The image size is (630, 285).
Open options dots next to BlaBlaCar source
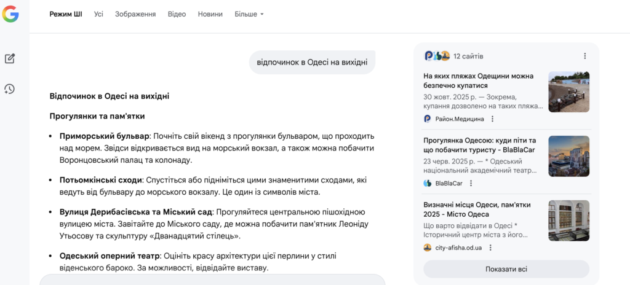(x=471, y=184)
